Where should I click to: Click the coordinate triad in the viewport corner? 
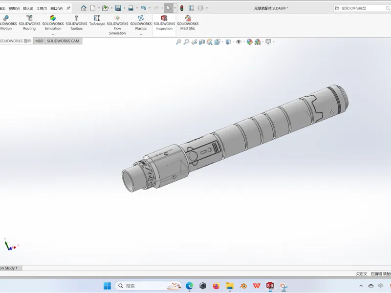coord(11,245)
